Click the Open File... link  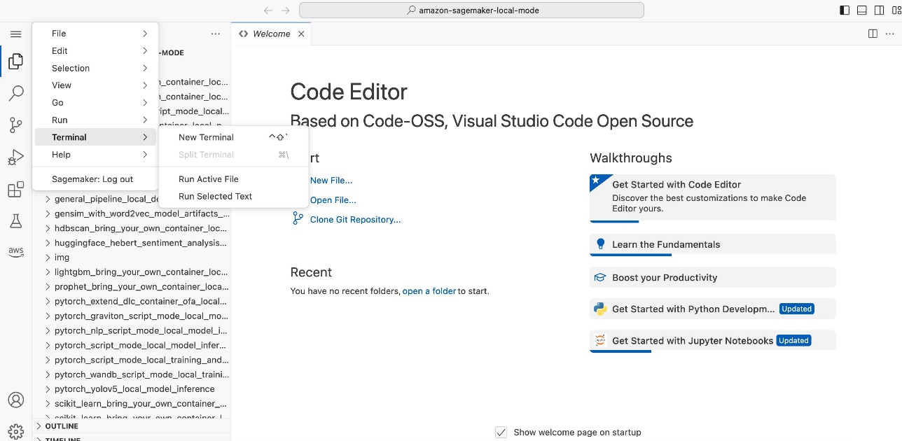coord(333,200)
